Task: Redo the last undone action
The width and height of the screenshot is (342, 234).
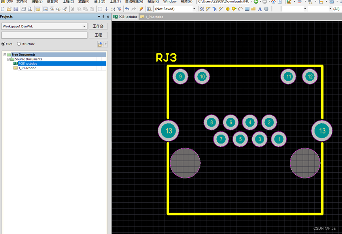Action: pyautogui.click(x=134, y=9)
